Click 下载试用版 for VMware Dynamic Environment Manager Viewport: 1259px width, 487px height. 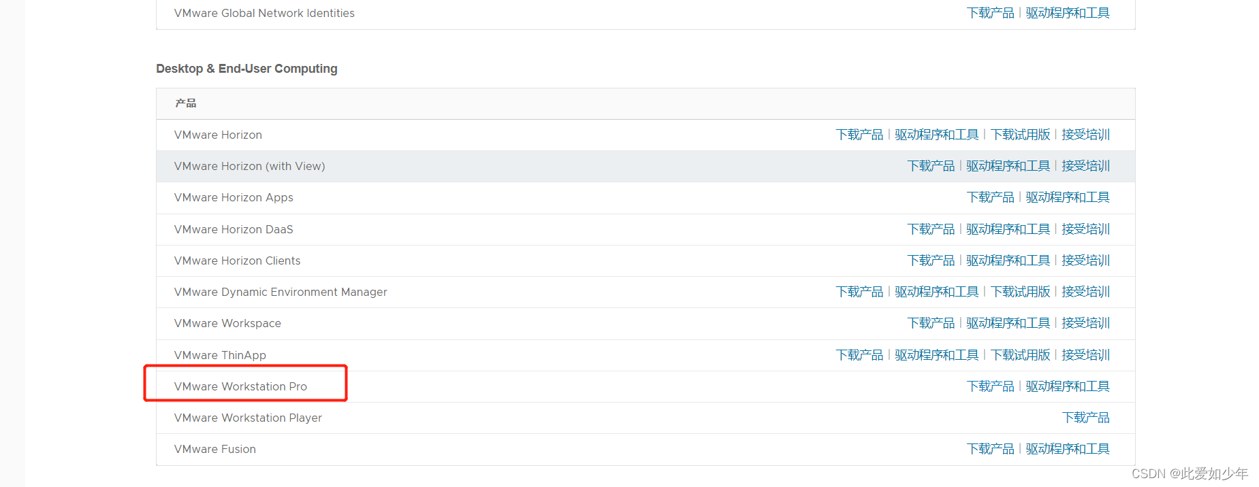[1020, 292]
